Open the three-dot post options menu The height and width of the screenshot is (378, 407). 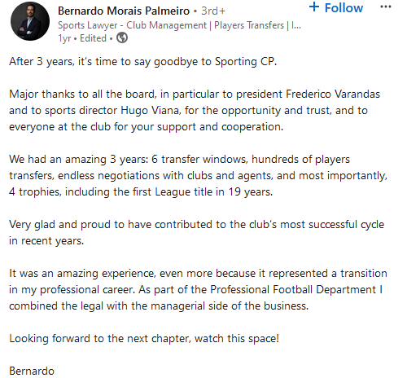(x=386, y=7)
